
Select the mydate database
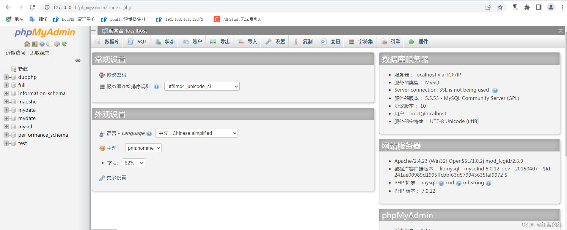coord(27,118)
